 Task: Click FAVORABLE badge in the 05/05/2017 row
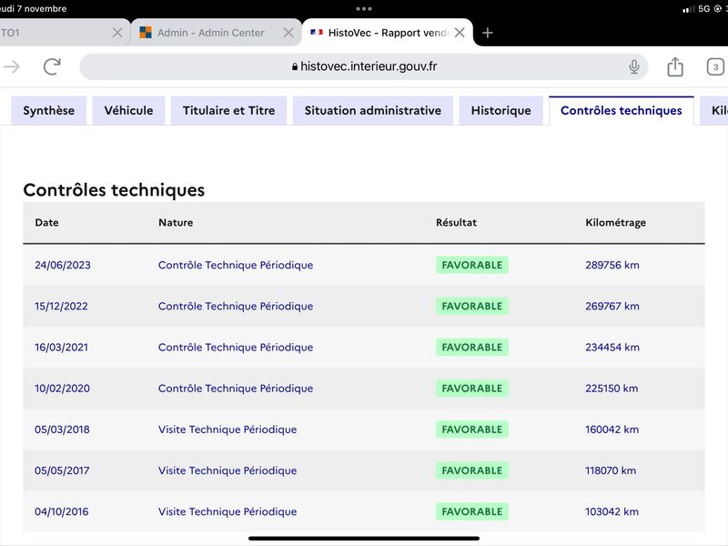471,470
